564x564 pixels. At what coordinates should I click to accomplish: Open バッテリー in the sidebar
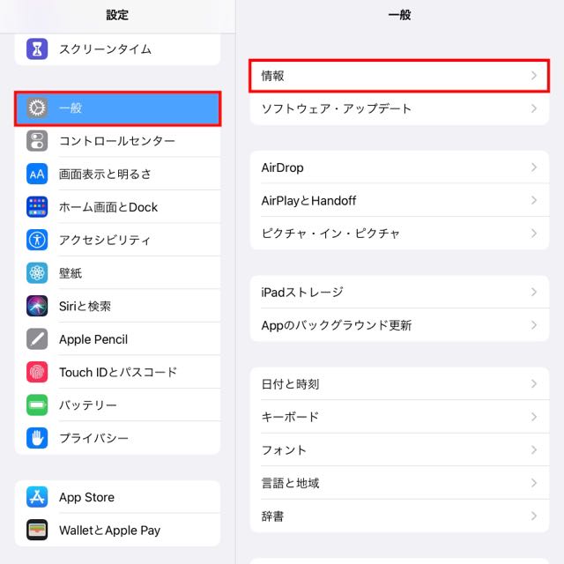pyautogui.click(x=117, y=405)
